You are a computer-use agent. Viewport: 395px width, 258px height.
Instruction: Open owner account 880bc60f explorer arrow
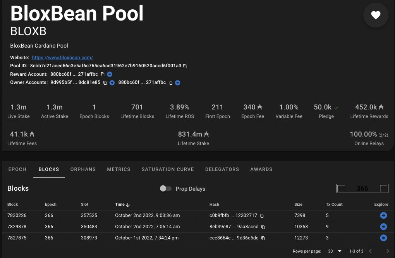pos(178,83)
